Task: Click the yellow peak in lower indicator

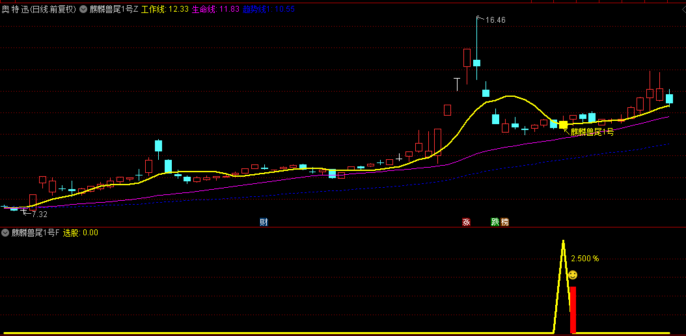Action: point(563,241)
